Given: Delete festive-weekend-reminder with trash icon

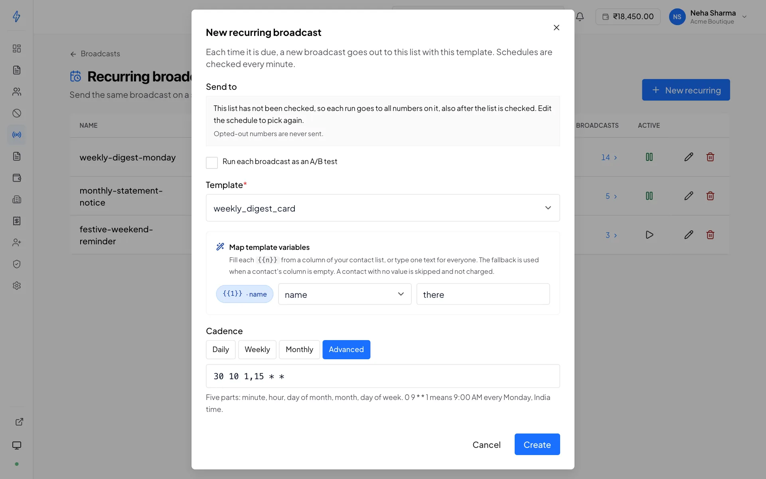Looking at the screenshot, I should (x=710, y=235).
